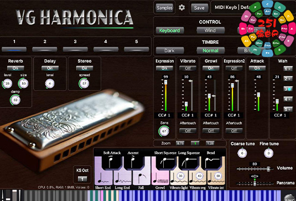This screenshot has width=296, height=201.
Task: Toggle Stereo On switch
Action: pyautogui.click(x=85, y=68)
